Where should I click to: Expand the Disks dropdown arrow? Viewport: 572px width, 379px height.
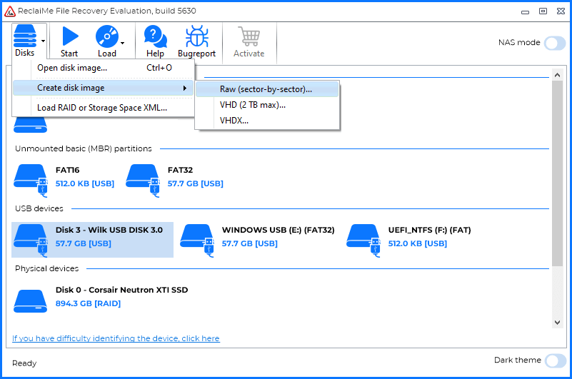(43, 41)
